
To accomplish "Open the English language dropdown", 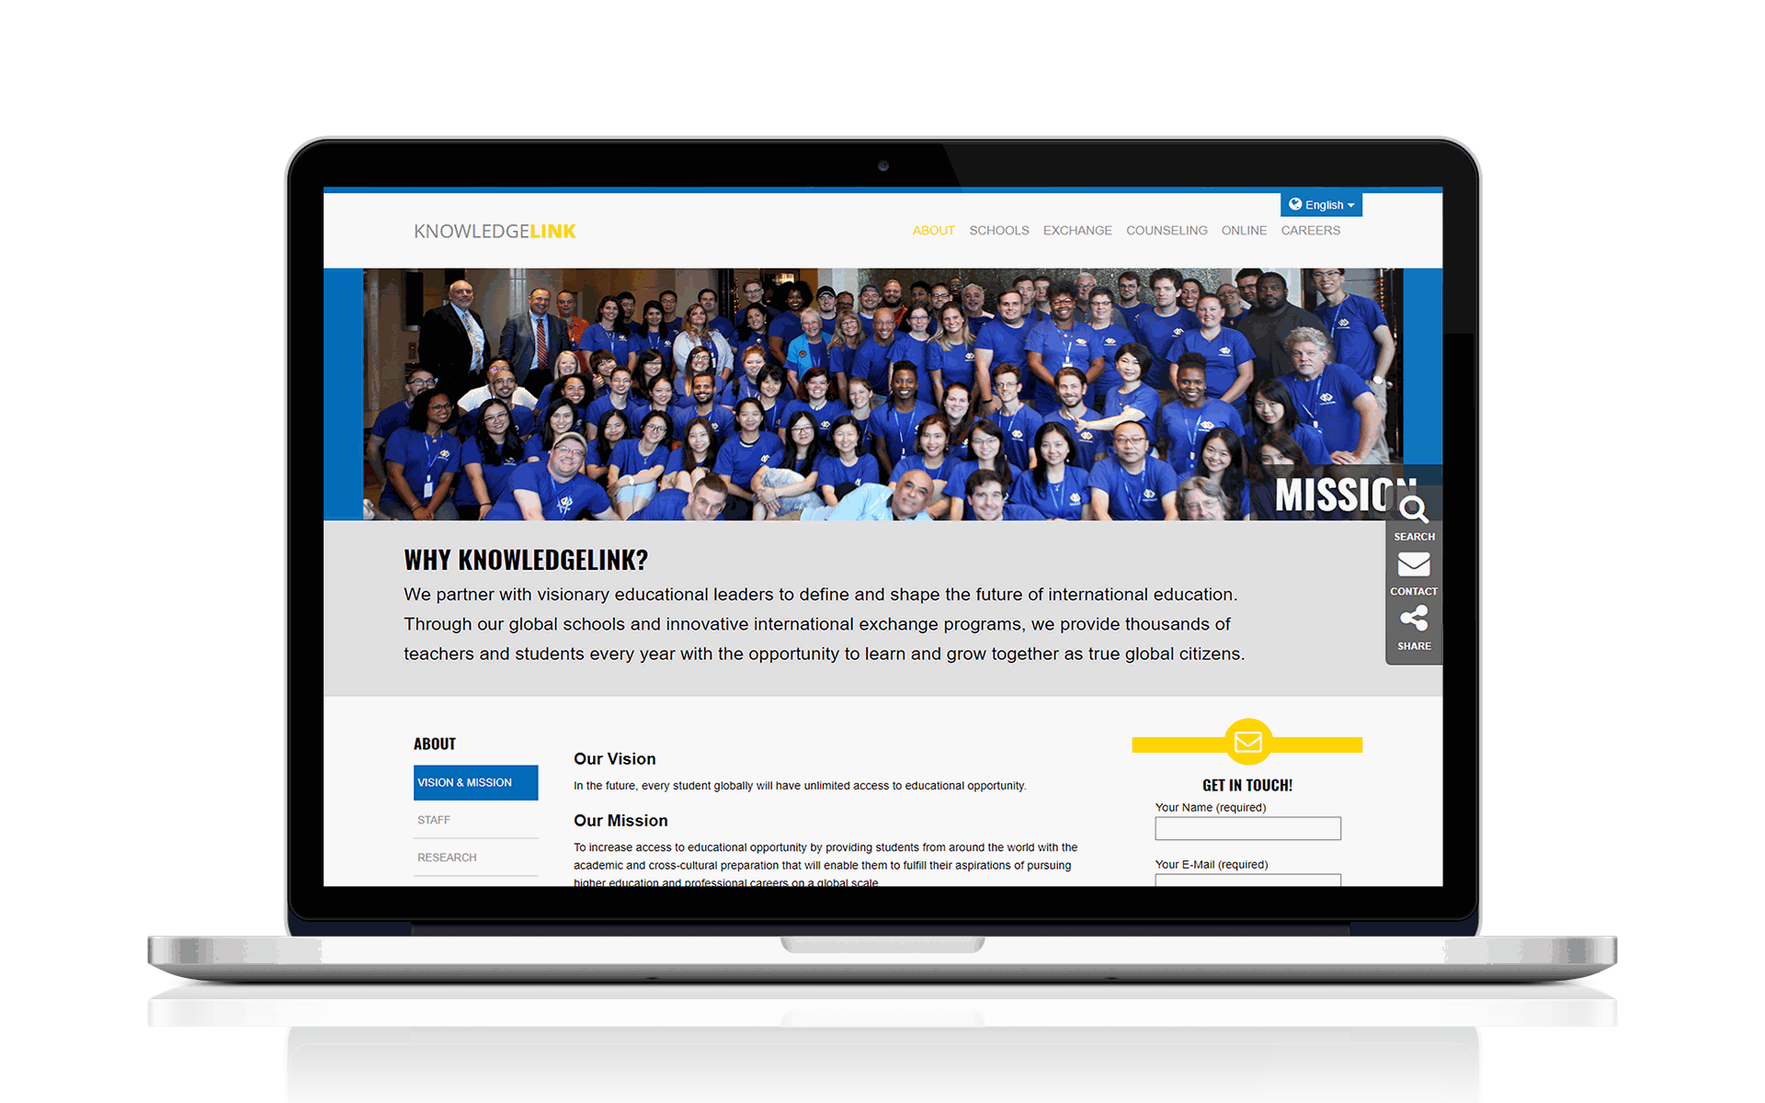I will [1322, 205].
